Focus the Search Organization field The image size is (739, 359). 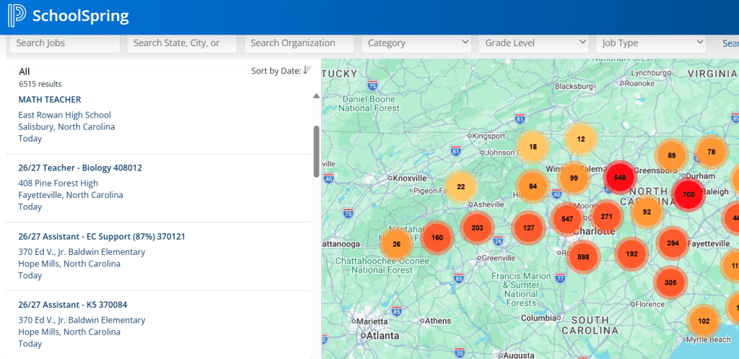pos(299,43)
